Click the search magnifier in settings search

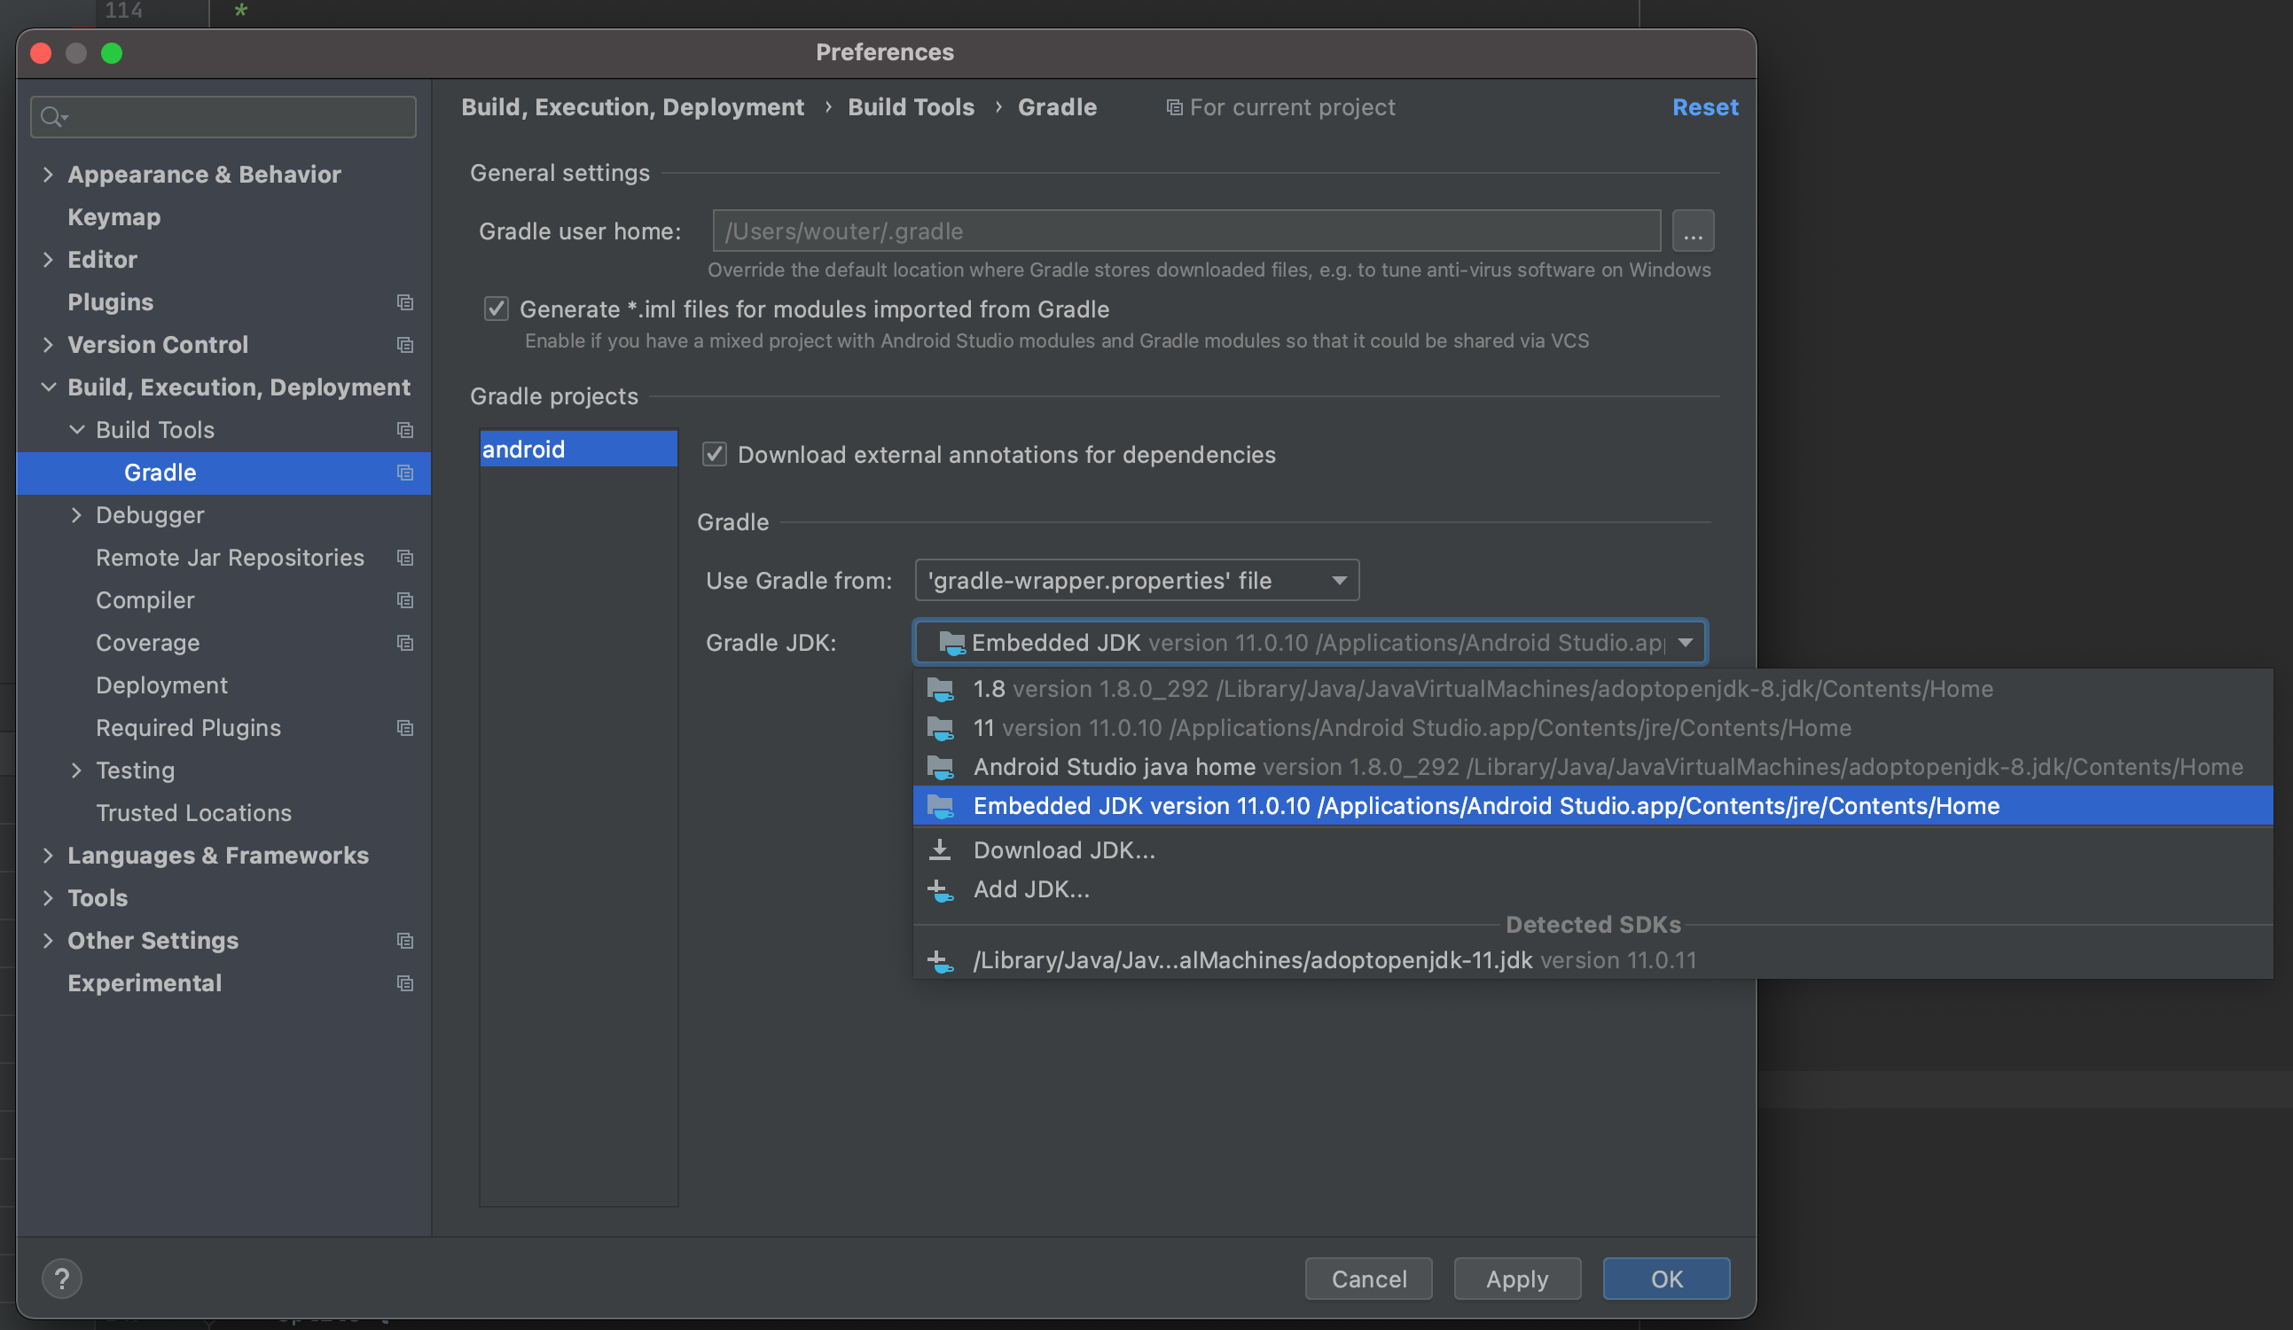pyautogui.click(x=51, y=116)
